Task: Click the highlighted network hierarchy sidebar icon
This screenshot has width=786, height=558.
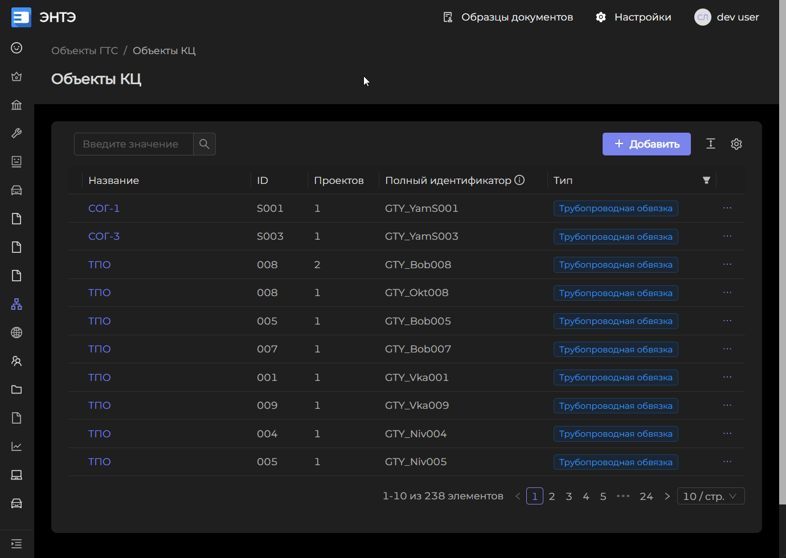Action: click(x=17, y=304)
